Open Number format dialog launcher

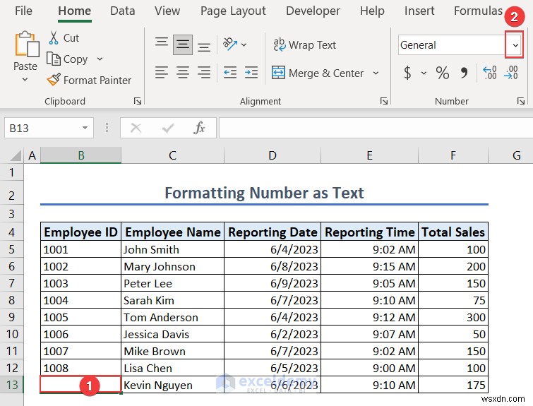pos(521,101)
